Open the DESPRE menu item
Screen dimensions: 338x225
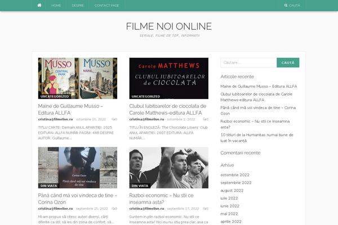click(x=78, y=6)
